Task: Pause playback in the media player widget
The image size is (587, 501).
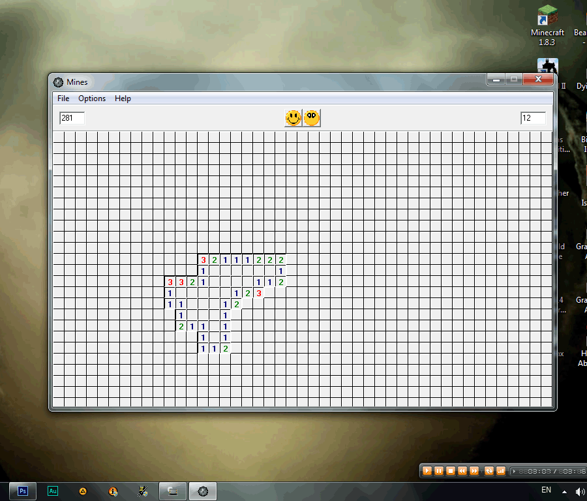Action: [x=439, y=470]
